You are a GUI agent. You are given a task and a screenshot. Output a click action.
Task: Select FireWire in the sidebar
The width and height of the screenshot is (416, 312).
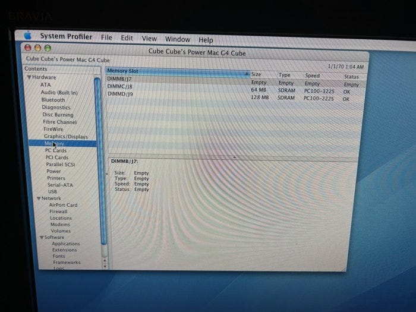coord(53,129)
